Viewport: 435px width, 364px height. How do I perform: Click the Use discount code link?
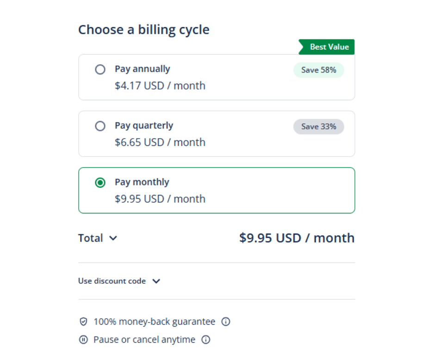(x=112, y=281)
